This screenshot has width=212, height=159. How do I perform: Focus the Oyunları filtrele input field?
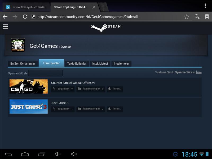coord(45,73)
